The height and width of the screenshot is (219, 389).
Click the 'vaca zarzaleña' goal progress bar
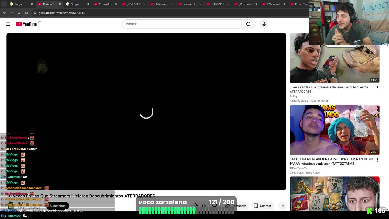(186, 210)
